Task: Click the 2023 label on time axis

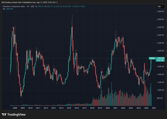Action: click(x=131, y=108)
